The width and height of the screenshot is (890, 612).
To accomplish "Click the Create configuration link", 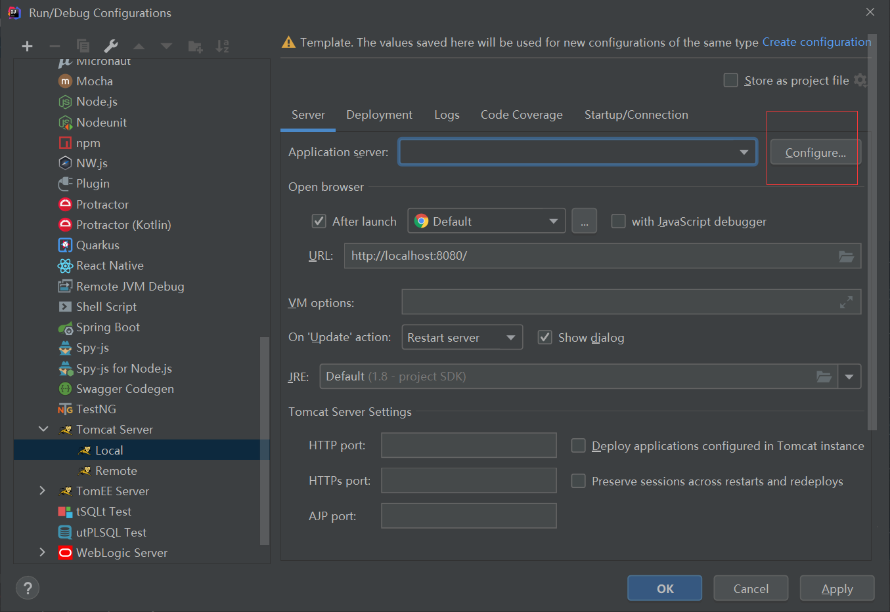I will (816, 41).
